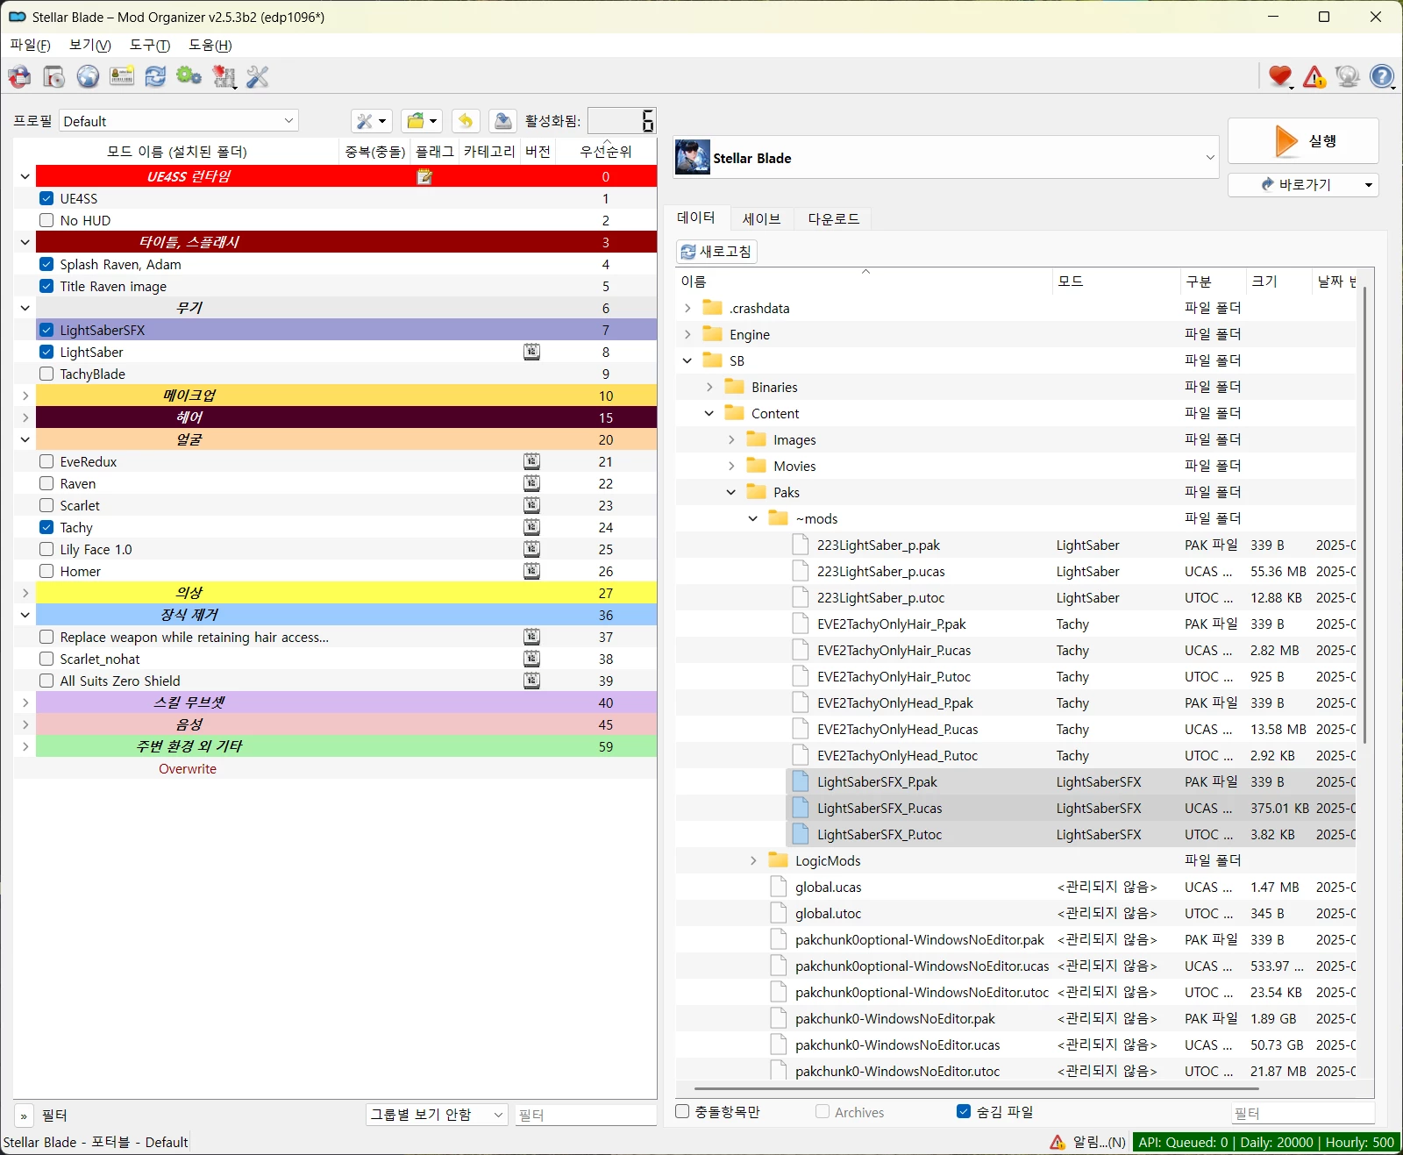1403x1155 pixels.
Task: Click the LogicMods folder icon
Action: pyautogui.click(x=778, y=860)
